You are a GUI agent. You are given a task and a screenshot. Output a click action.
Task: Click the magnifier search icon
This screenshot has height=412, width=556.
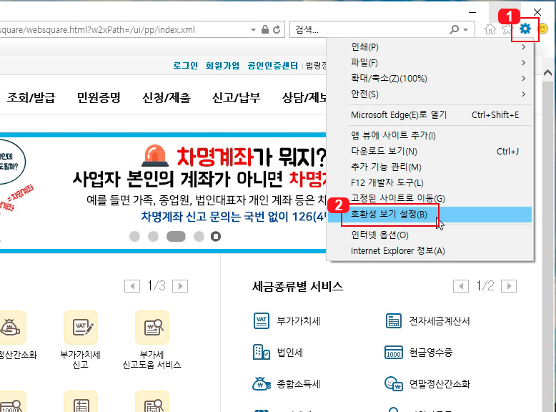(455, 29)
